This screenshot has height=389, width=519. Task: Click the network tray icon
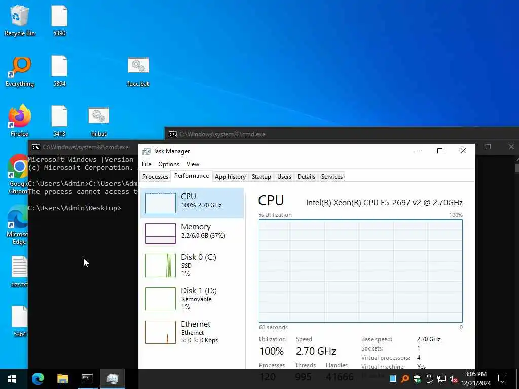441,379
